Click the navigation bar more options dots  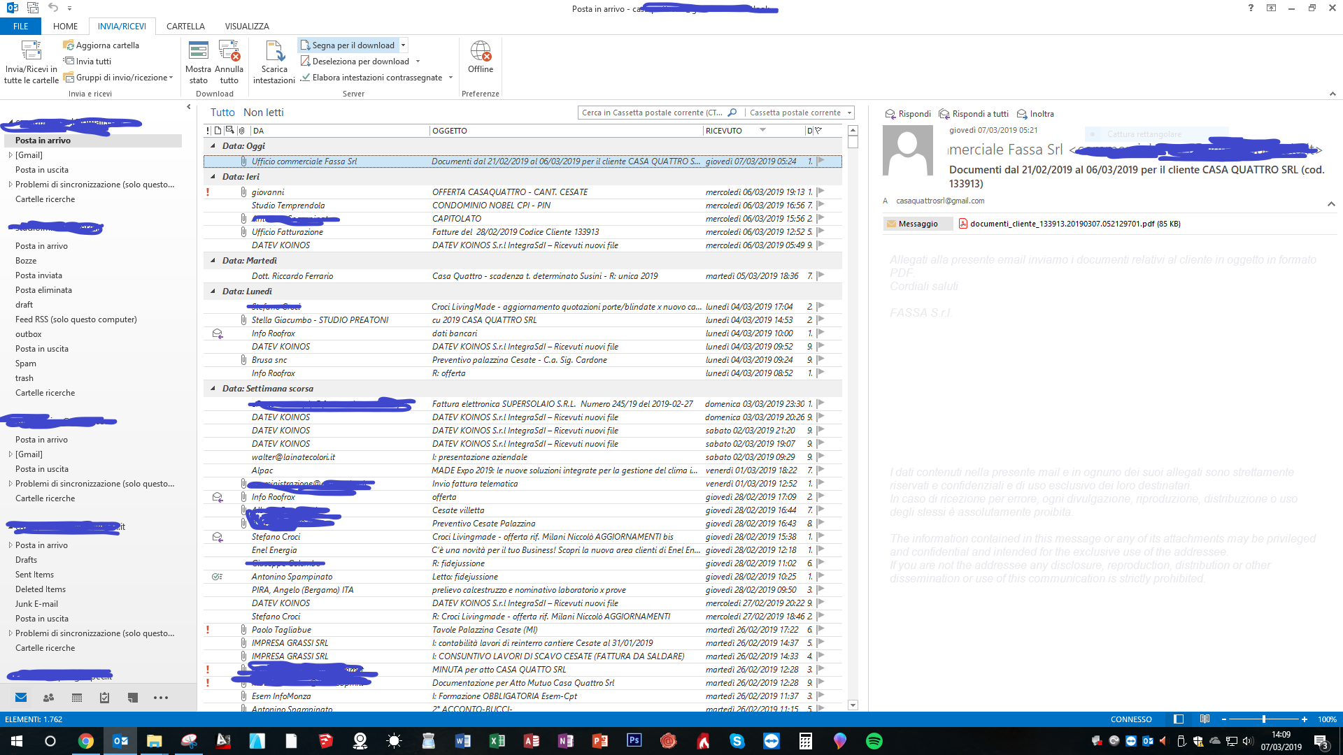161,698
